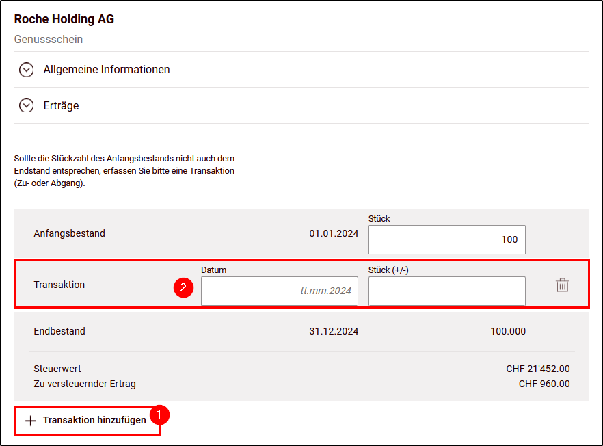Image resolution: width=603 pixels, height=446 pixels.
Task: Select the Roche Holding AG heading
Action: click(x=64, y=19)
